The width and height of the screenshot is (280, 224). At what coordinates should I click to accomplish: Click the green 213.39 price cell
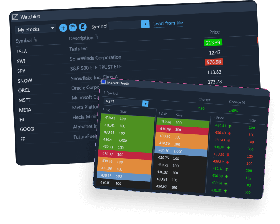click(213, 43)
